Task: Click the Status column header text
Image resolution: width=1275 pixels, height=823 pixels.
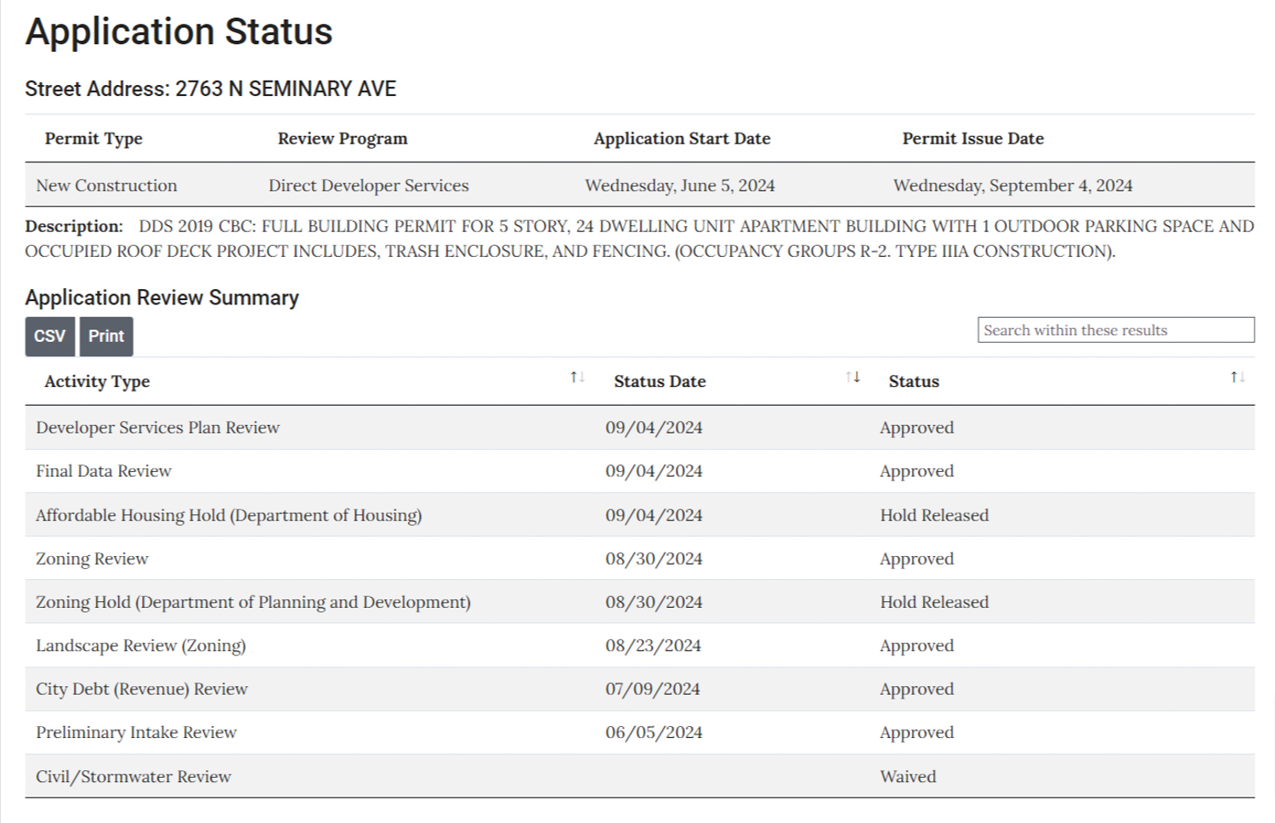Action: [x=914, y=382]
